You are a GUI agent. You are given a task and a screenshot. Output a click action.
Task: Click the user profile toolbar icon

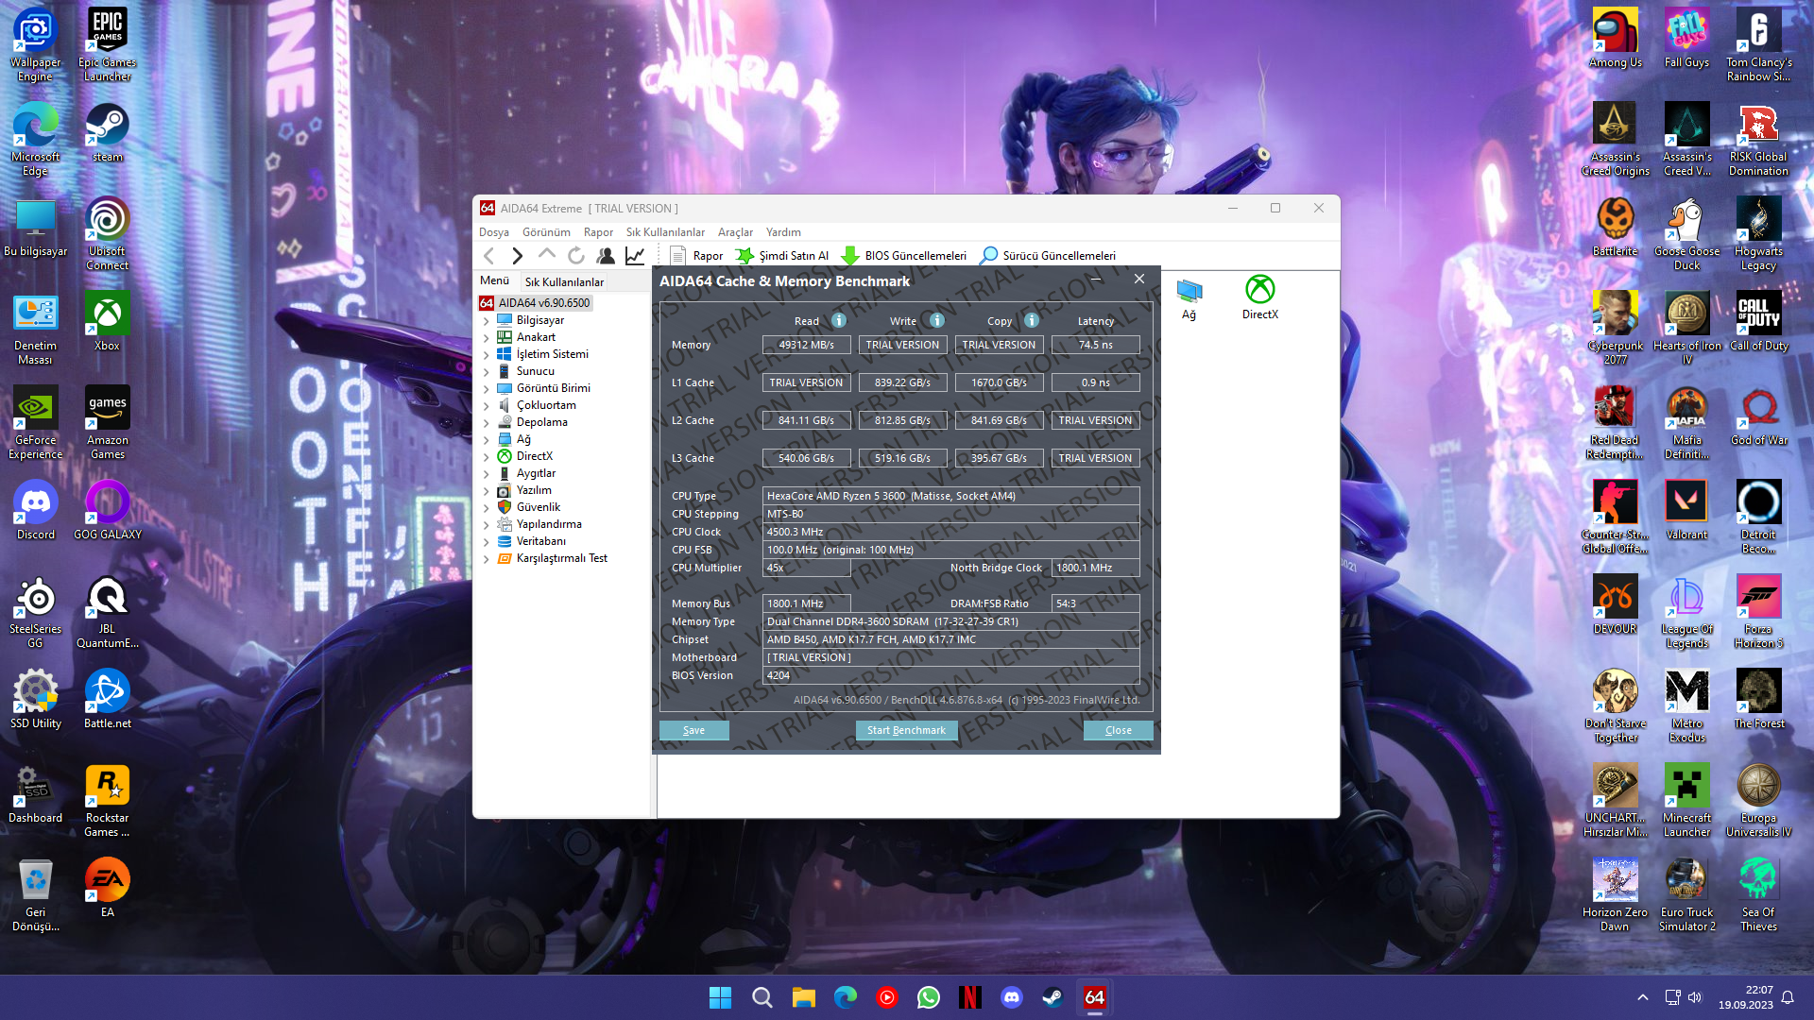(x=606, y=256)
